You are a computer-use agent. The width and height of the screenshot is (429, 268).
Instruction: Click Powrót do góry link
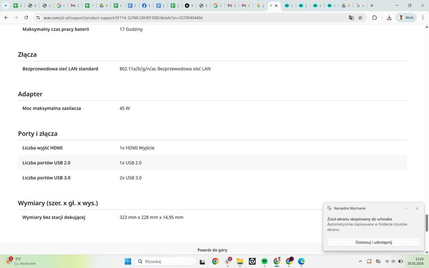tap(212, 250)
